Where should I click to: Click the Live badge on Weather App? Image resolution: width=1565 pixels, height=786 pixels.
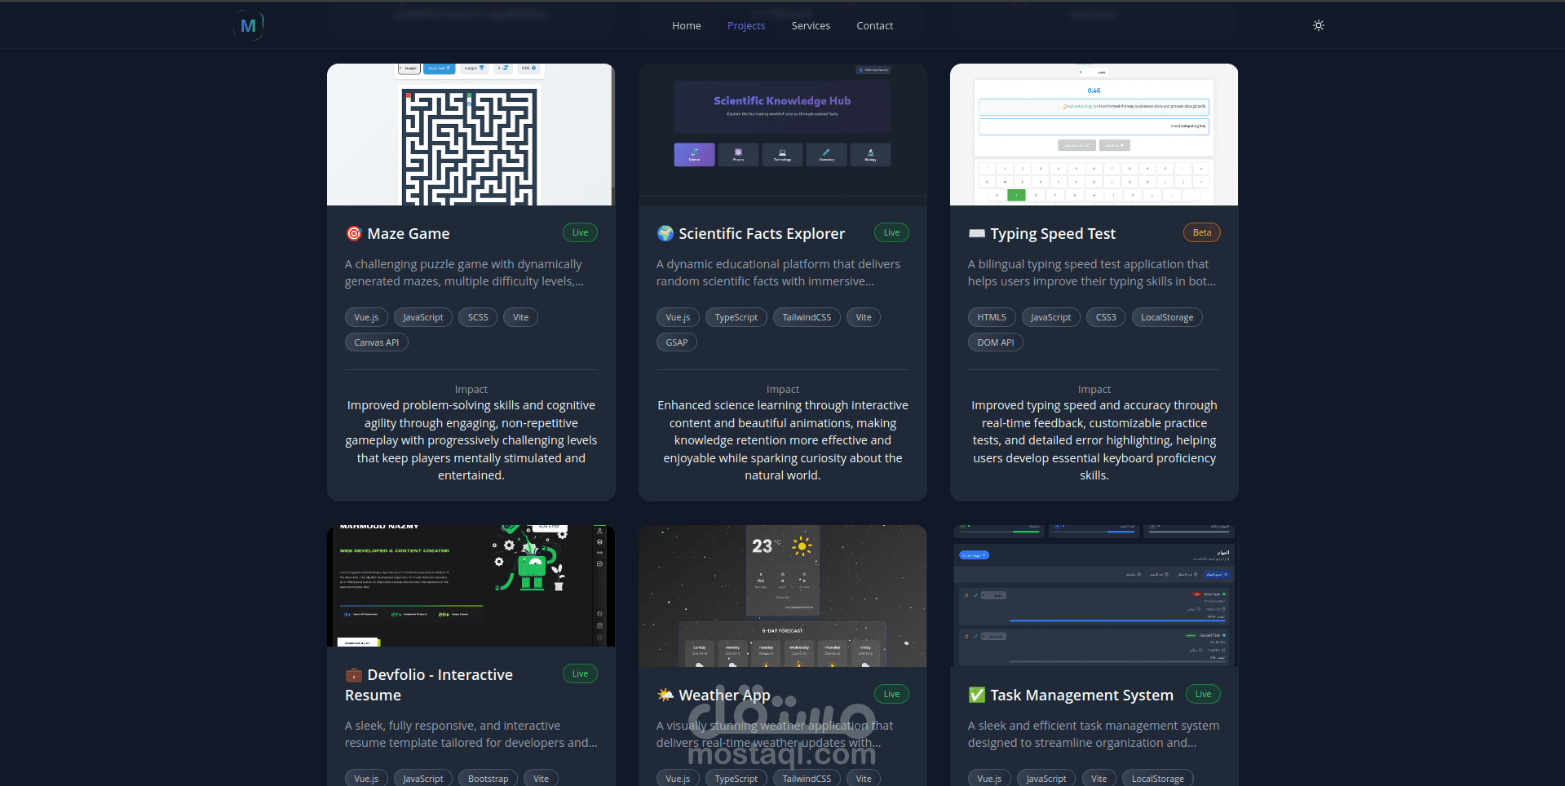click(x=891, y=695)
